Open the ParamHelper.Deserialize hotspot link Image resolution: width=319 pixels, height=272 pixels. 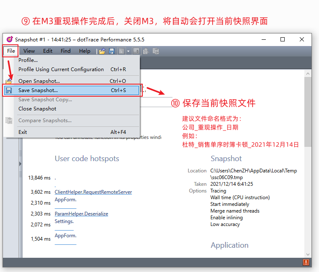point(81,214)
